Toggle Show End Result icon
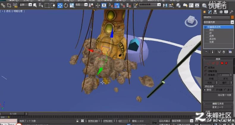The height and width of the screenshot is (125, 235). (212, 52)
